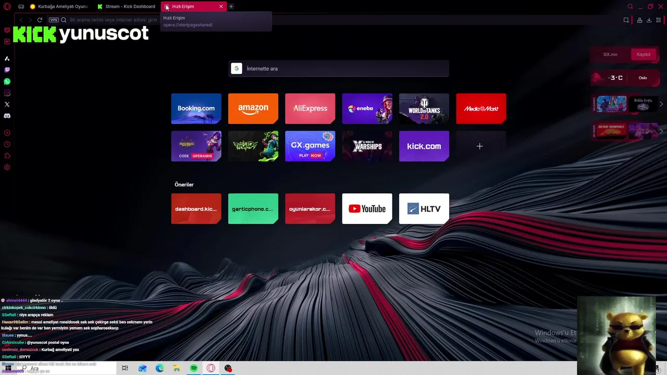Click the Opera GX taskbar icon

point(211,368)
